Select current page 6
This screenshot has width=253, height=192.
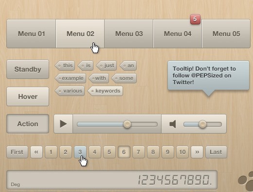(124, 152)
